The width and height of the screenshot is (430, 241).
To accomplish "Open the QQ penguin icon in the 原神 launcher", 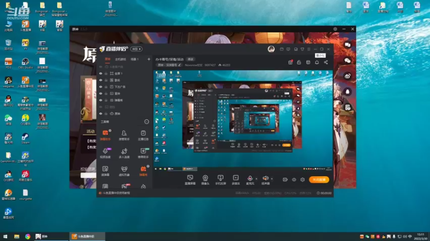I will tap(347, 92).
